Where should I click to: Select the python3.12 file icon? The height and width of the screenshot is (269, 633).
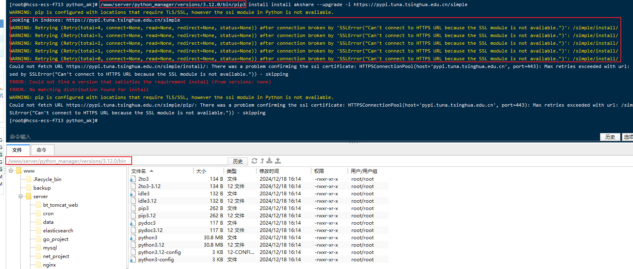pyautogui.click(x=134, y=245)
